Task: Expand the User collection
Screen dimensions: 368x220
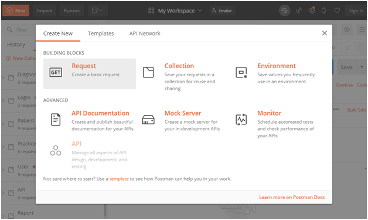Action: tap(3, 170)
